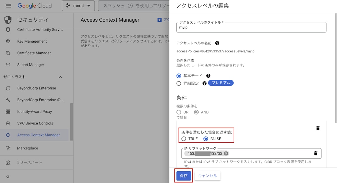Click the Identity-Aware Proxy icon
Viewport: 337px width, 183px height.
8,112
